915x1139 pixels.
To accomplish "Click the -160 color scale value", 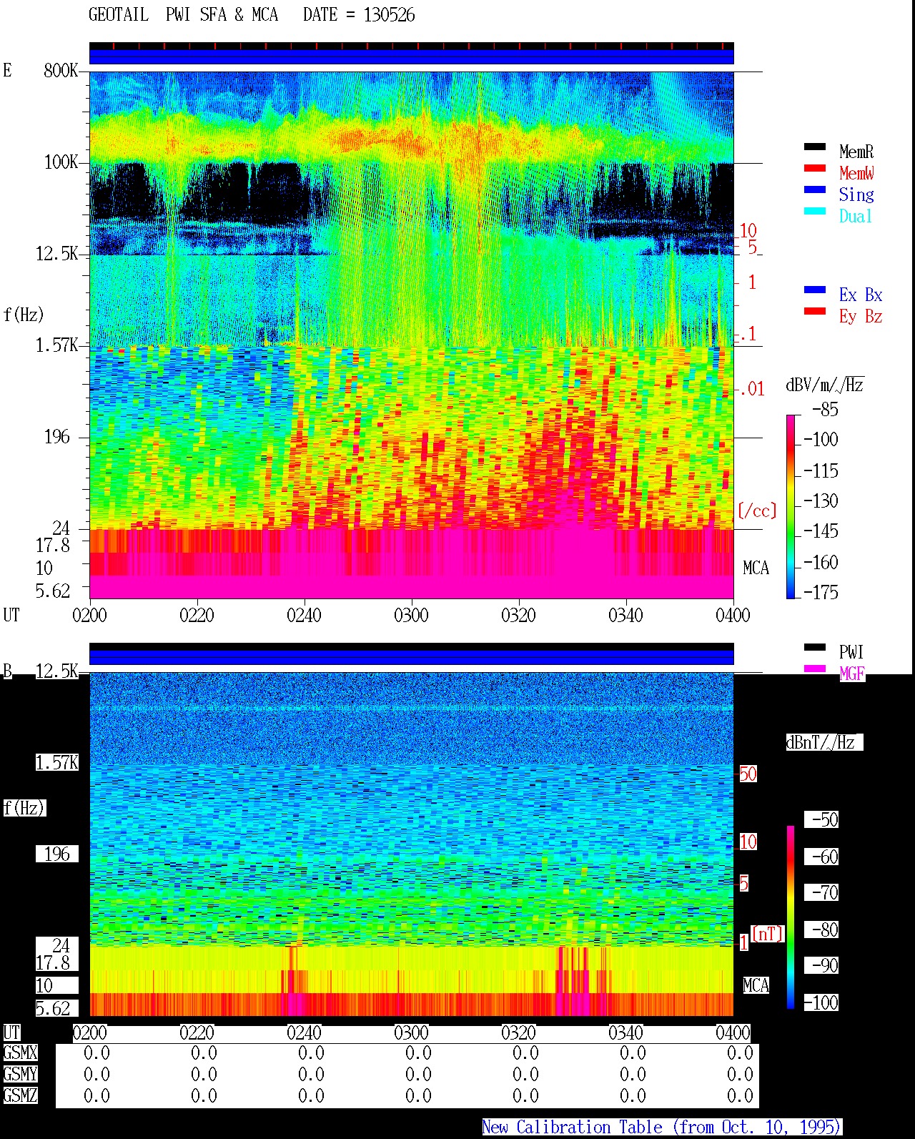I will tap(821, 563).
